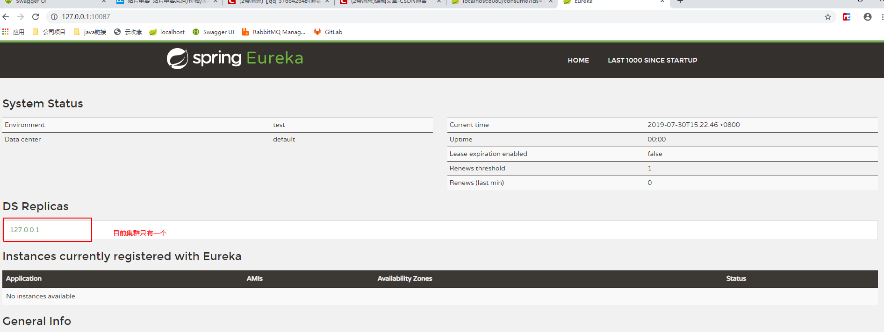
Task: Open the RabbitMQ Management bookmark
Action: tap(273, 32)
